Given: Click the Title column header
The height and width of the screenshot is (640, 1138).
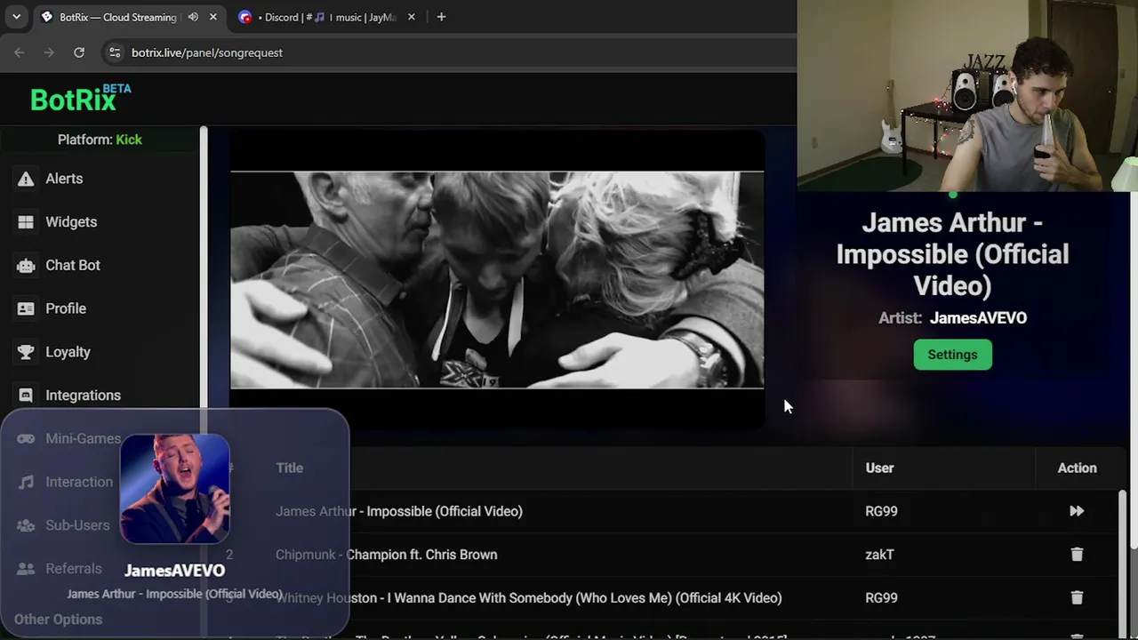Looking at the screenshot, I should click(x=289, y=468).
